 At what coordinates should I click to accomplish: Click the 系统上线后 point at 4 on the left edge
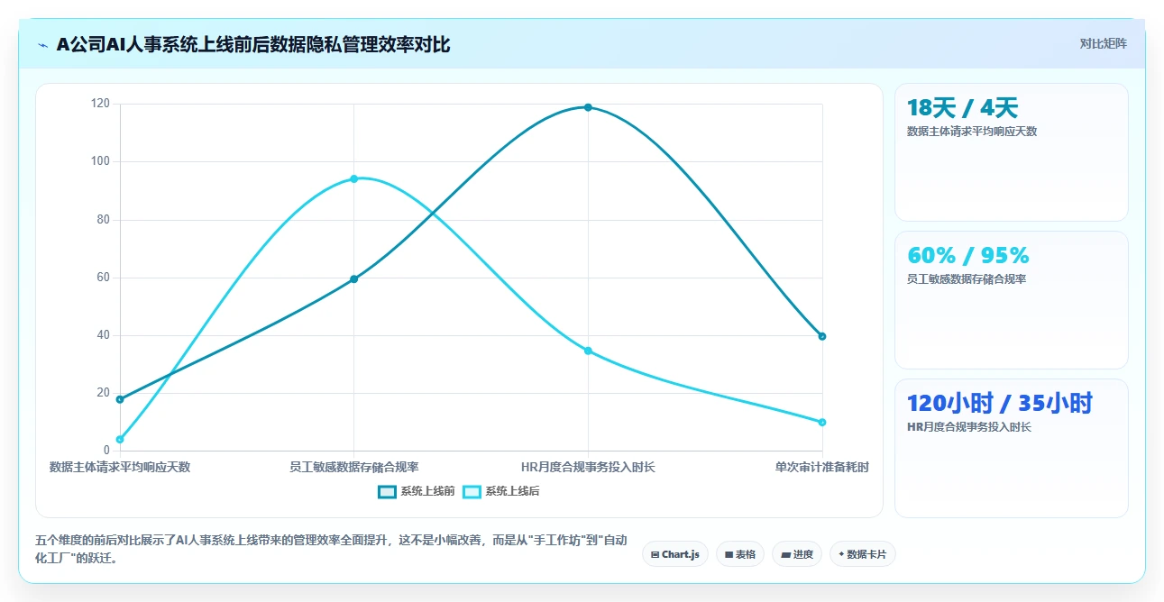pos(120,439)
